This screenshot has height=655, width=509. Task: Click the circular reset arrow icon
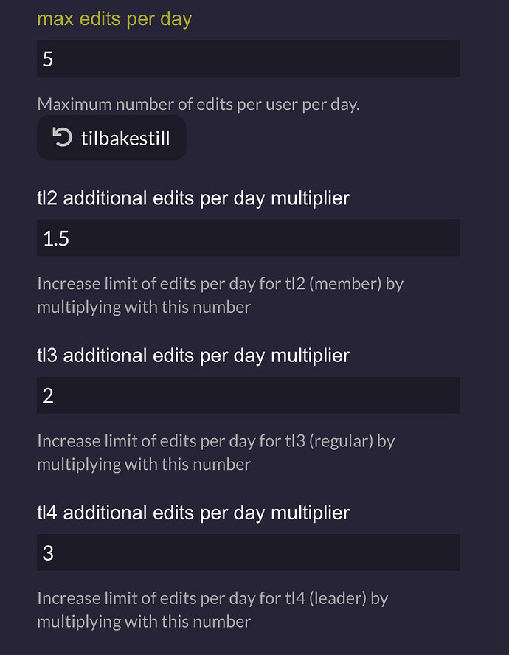click(x=62, y=137)
